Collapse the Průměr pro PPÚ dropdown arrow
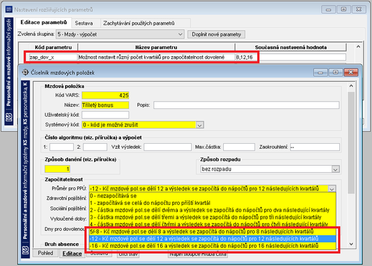The height and width of the screenshot is (266, 372). pyautogui.click(x=332, y=189)
